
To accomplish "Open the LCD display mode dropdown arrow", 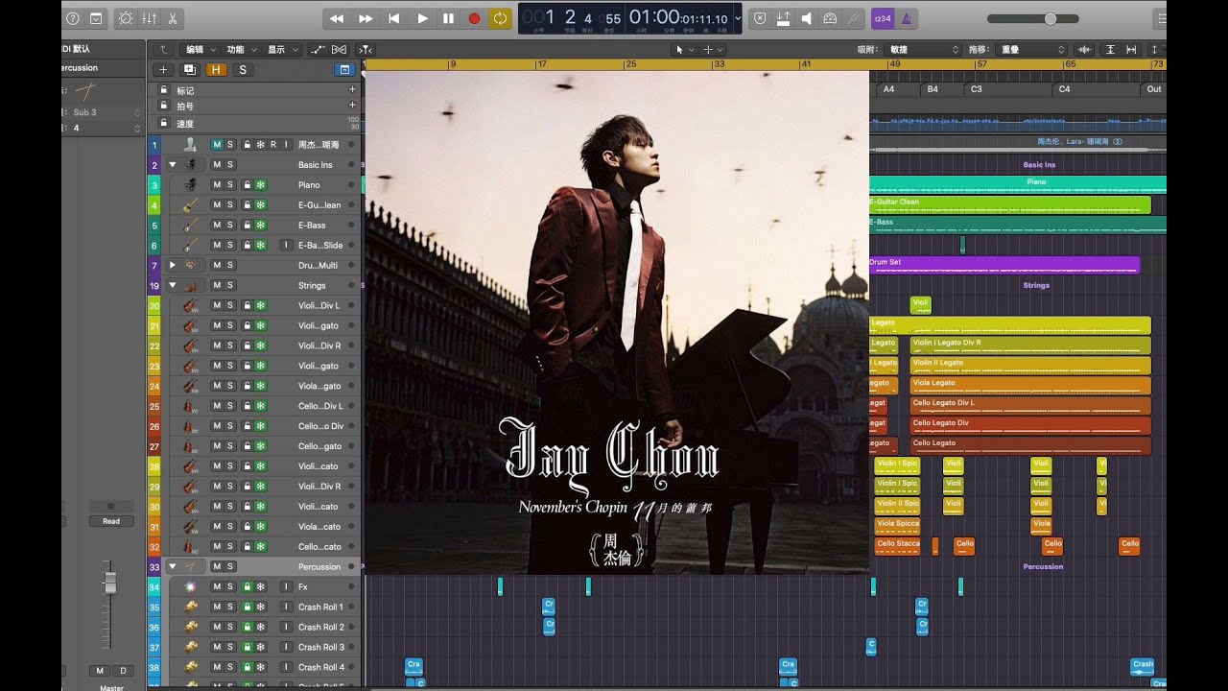I will (x=737, y=18).
